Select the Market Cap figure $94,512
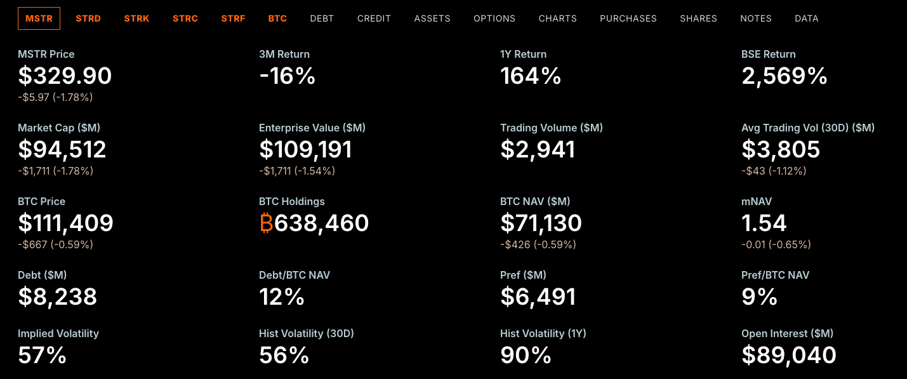907x379 pixels. (x=62, y=150)
